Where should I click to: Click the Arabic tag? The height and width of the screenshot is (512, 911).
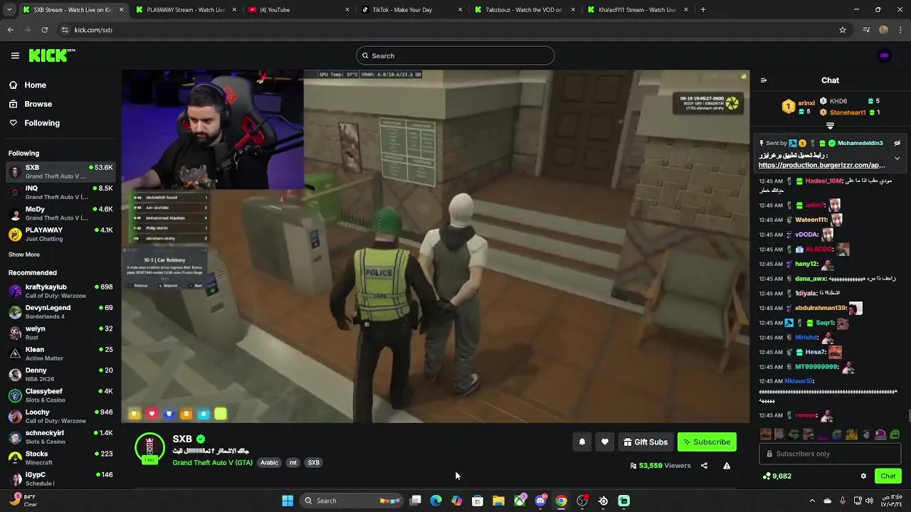click(269, 463)
